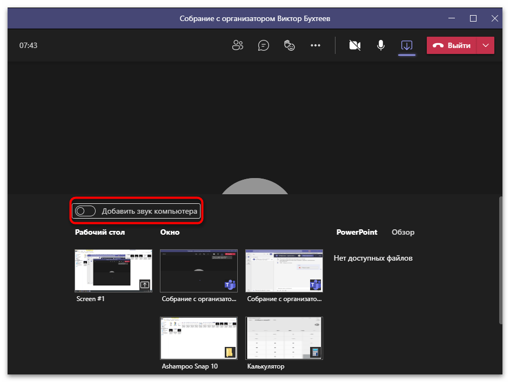Screen dimensions: 510x382
Task: Maximize the meeting window
Action: (x=473, y=18)
